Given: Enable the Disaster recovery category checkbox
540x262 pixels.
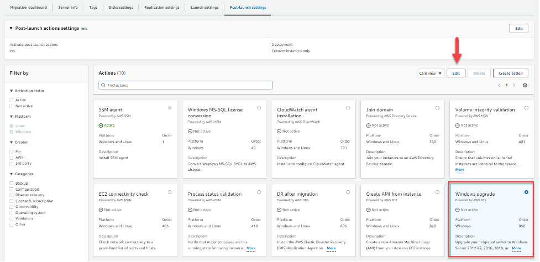Looking at the screenshot, I should (x=12, y=195).
